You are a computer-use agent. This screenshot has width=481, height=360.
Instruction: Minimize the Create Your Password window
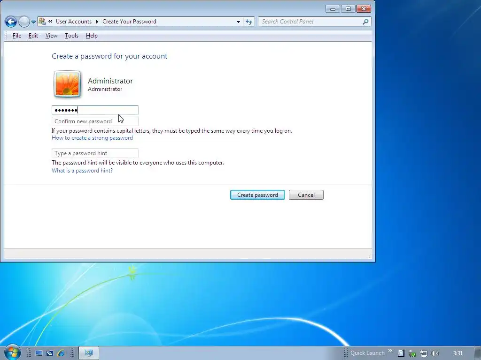333,9
